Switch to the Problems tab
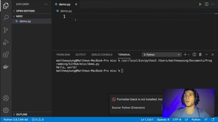Screen dimensions: 218x122 click(x=63, y=55)
